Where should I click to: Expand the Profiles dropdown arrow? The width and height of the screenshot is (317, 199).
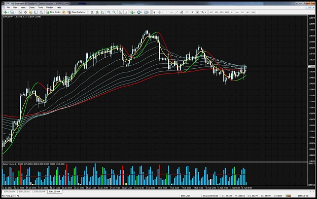(x=15, y=12)
